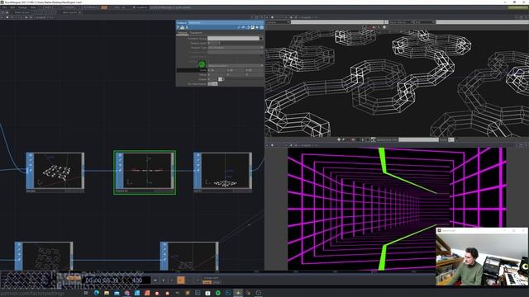The width and height of the screenshot is (529, 297).
Task: Open the Mail app from taskbar
Action: pos(117,293)
